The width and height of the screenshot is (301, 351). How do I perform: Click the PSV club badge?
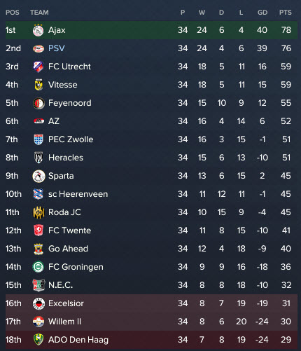tap(38, 48)
